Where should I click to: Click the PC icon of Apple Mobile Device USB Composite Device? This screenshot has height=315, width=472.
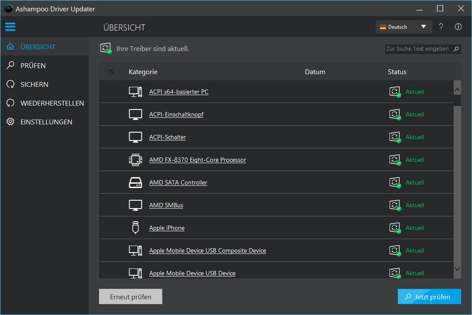[x=136, y=250]
